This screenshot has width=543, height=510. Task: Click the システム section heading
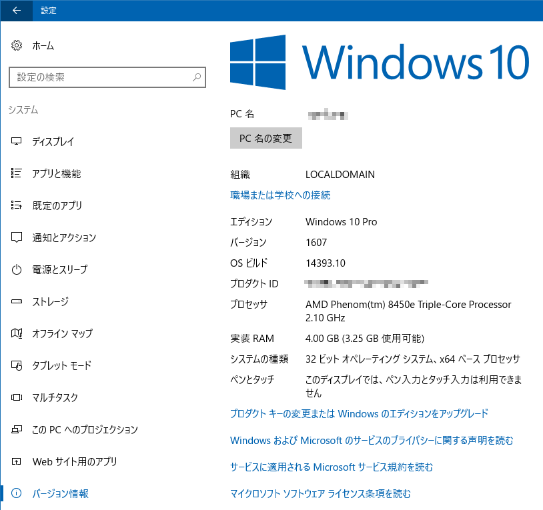pyautogui.click(x=23, y=110)
